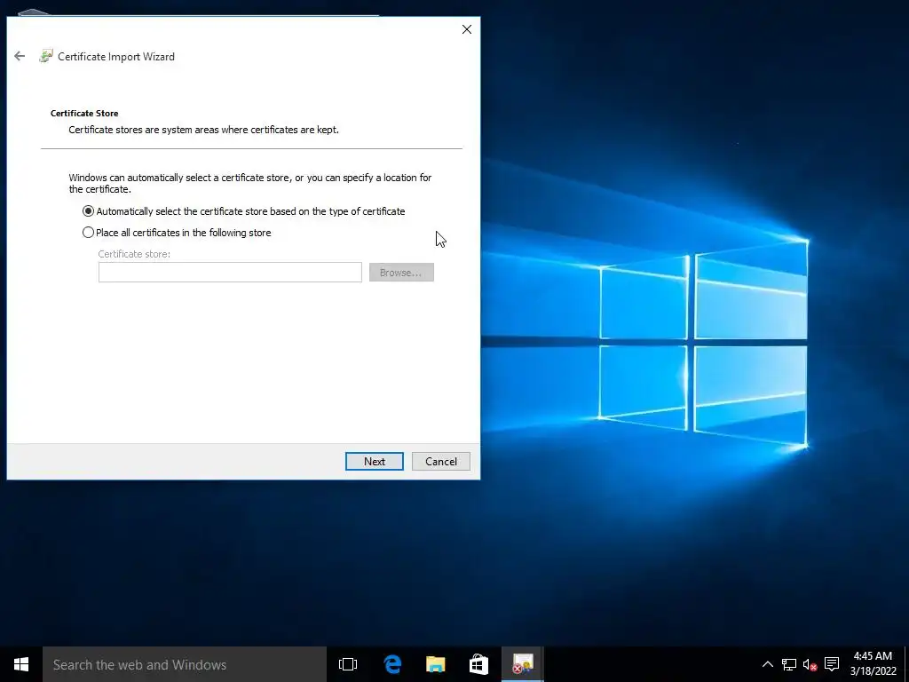909x682 pixels.
Task: Open the Windows Store taskbar icon
Action: pyautogui.click(x=478, y=664)
